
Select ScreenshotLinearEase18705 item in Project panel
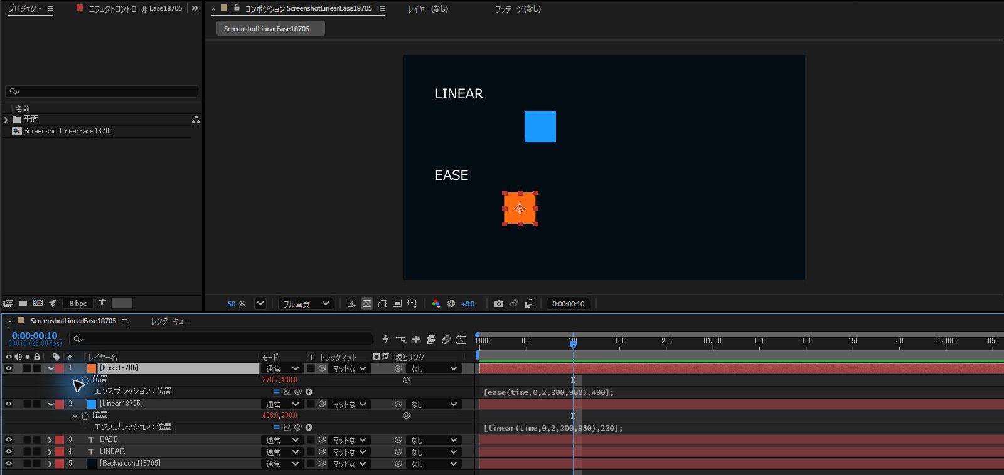pos(68,132)
